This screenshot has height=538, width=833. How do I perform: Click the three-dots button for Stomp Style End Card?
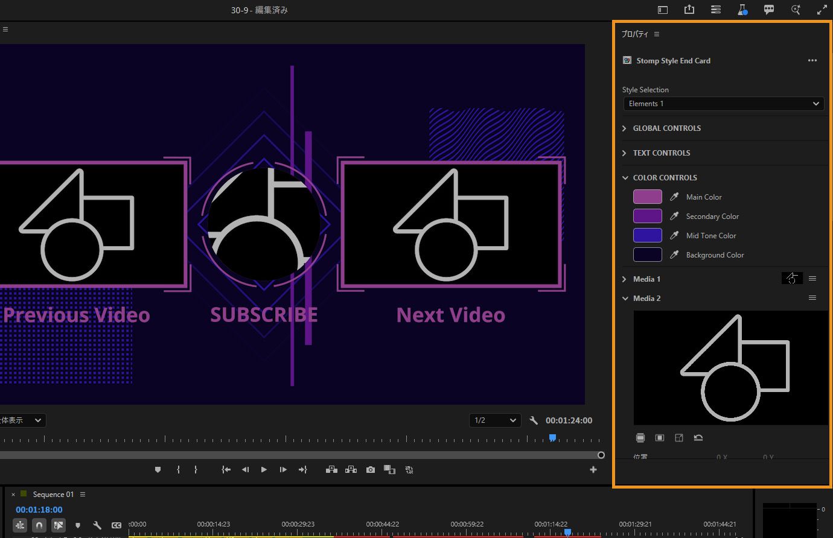point(812,60)
